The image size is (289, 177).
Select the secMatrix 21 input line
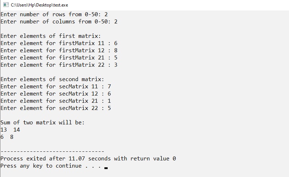point(56,101)
